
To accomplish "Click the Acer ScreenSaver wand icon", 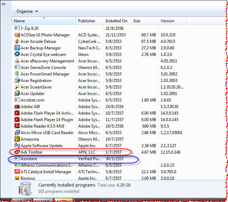I will tap(17, 87).
